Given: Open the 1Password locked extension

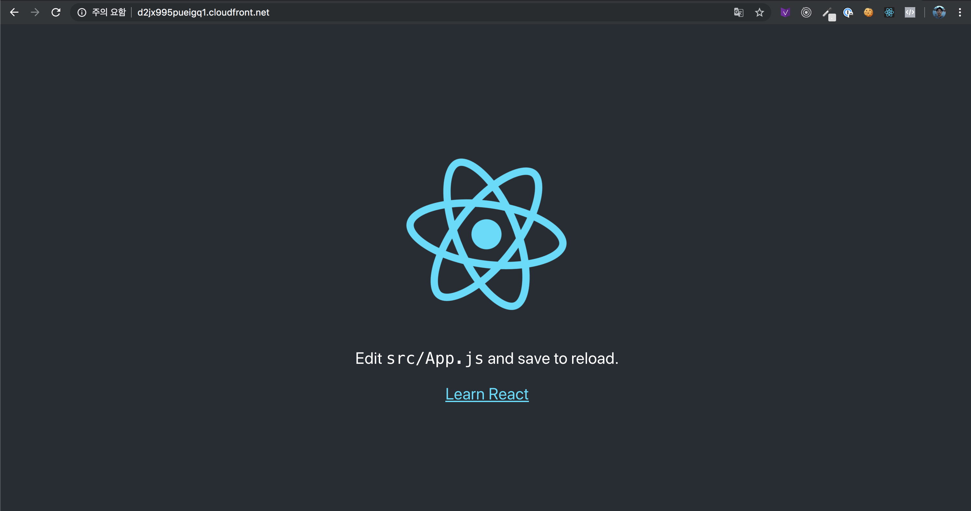Looking at the screenshot, I should pos(848,12).
